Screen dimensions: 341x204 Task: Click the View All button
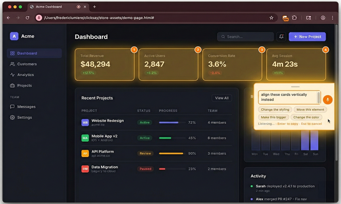tap(222, 98)
